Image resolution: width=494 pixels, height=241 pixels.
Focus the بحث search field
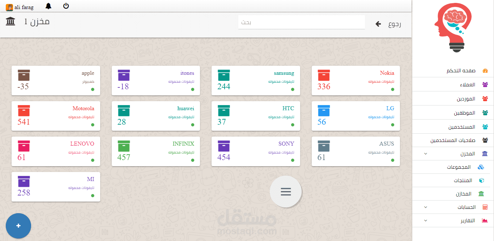click(x=301, y=22)
